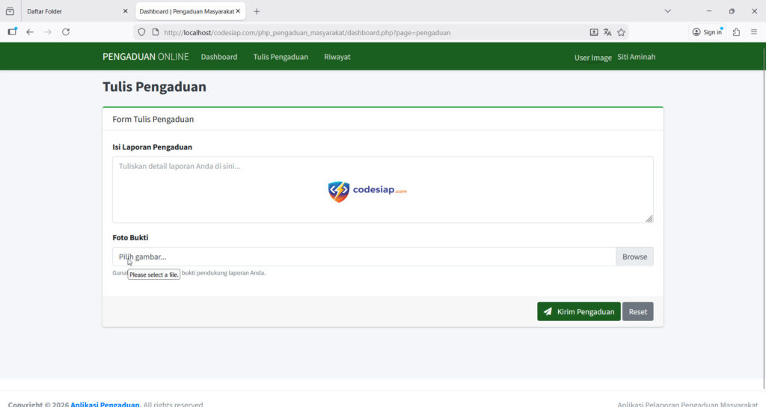
Task: Click Browse to choose a photo file
Action: (634, 257)
